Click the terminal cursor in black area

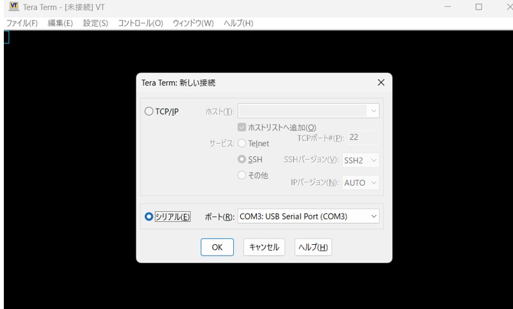[6, 37]
